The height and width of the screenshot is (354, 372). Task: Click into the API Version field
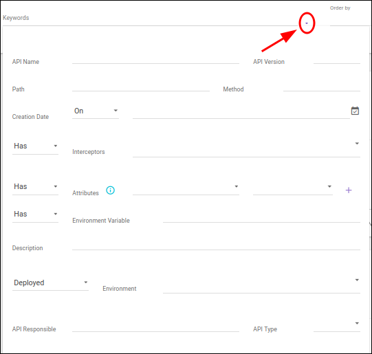coord(337,59)
